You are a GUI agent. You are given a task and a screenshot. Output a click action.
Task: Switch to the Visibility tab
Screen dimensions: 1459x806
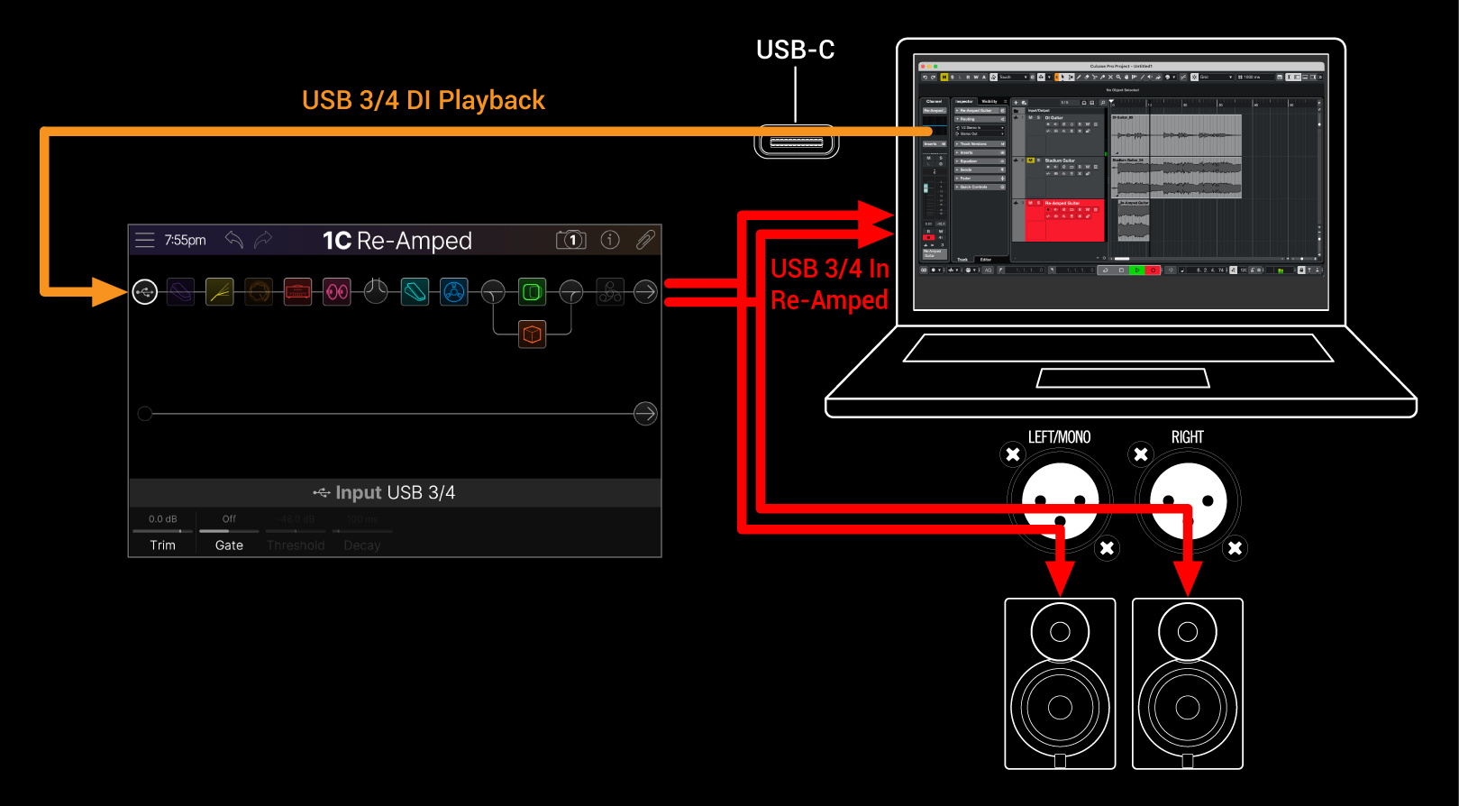click(989, 101)
